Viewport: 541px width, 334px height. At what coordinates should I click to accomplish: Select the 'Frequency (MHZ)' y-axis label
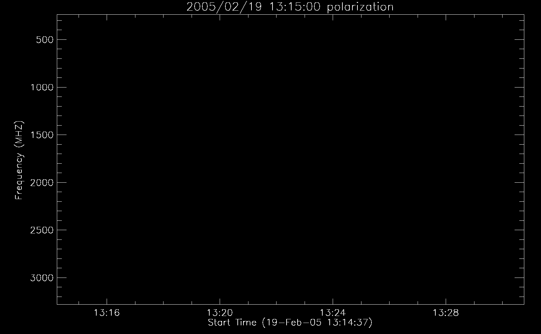tap(19, 160)
